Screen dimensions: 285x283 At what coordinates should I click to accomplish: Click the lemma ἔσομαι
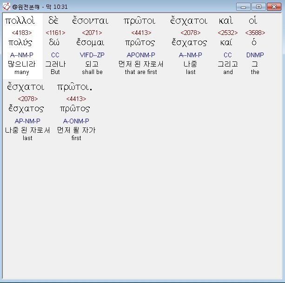point(90,42)
